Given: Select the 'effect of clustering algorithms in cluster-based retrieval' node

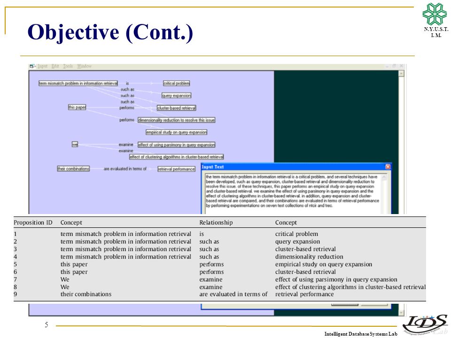Looking at the screenshot, I should pos(176,157).
